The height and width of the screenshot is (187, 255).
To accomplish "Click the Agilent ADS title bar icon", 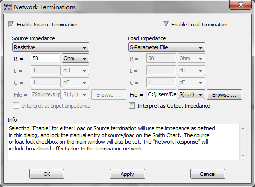I will tap(8, 7).
